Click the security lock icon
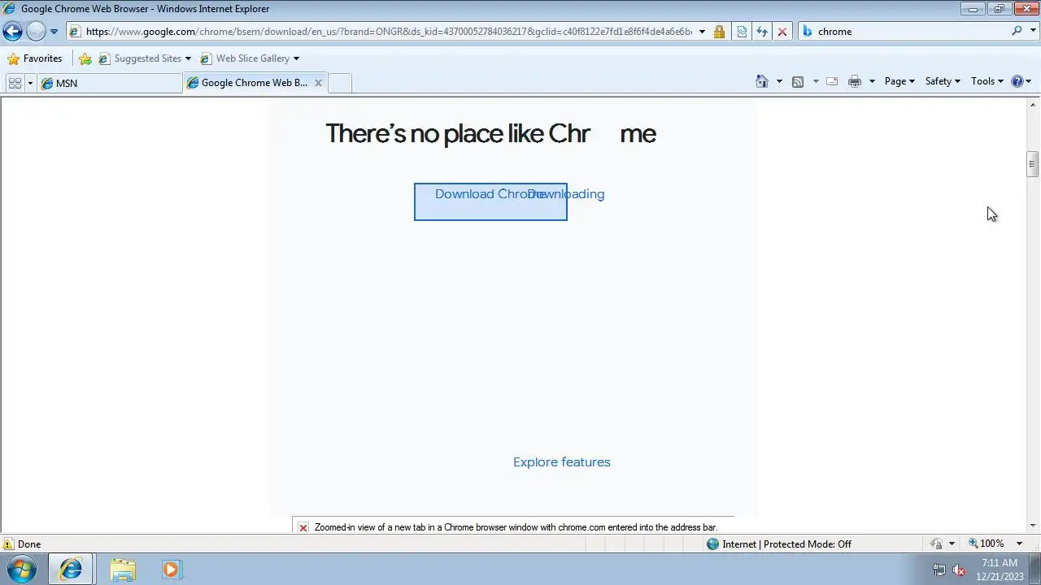Image resolution: width=1041 pixels, height=585 pixels. [x=719, y=32]
